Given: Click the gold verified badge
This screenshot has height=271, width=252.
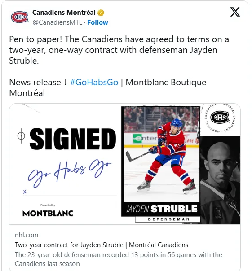Looking at the screenshot, I should click(101, 13).
